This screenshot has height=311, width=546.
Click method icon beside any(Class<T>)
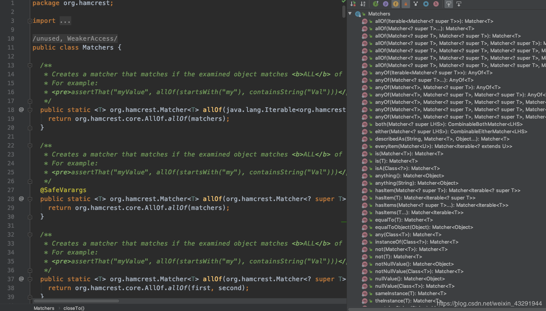[x=365, y=235]
